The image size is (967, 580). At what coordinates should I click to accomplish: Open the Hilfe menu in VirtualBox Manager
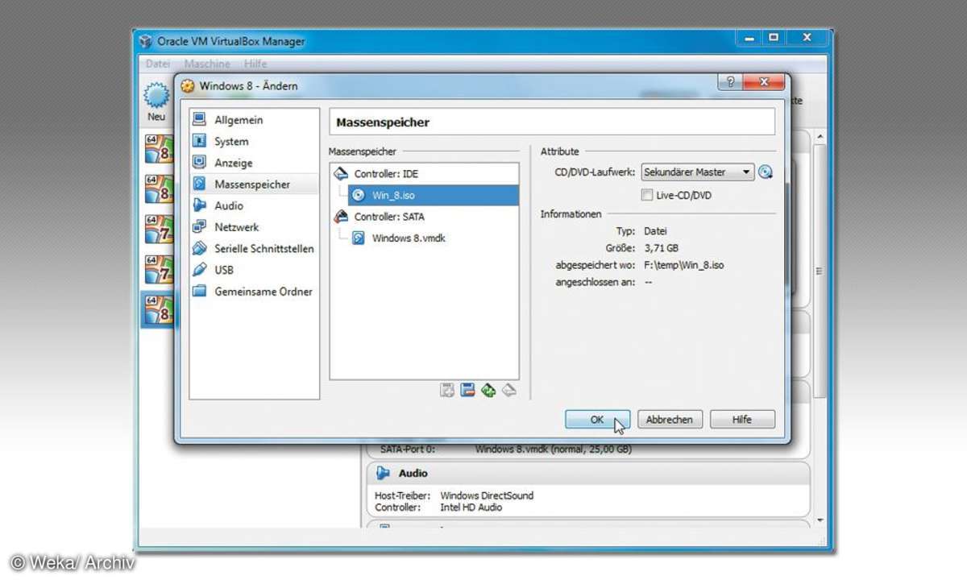[255, 64]
